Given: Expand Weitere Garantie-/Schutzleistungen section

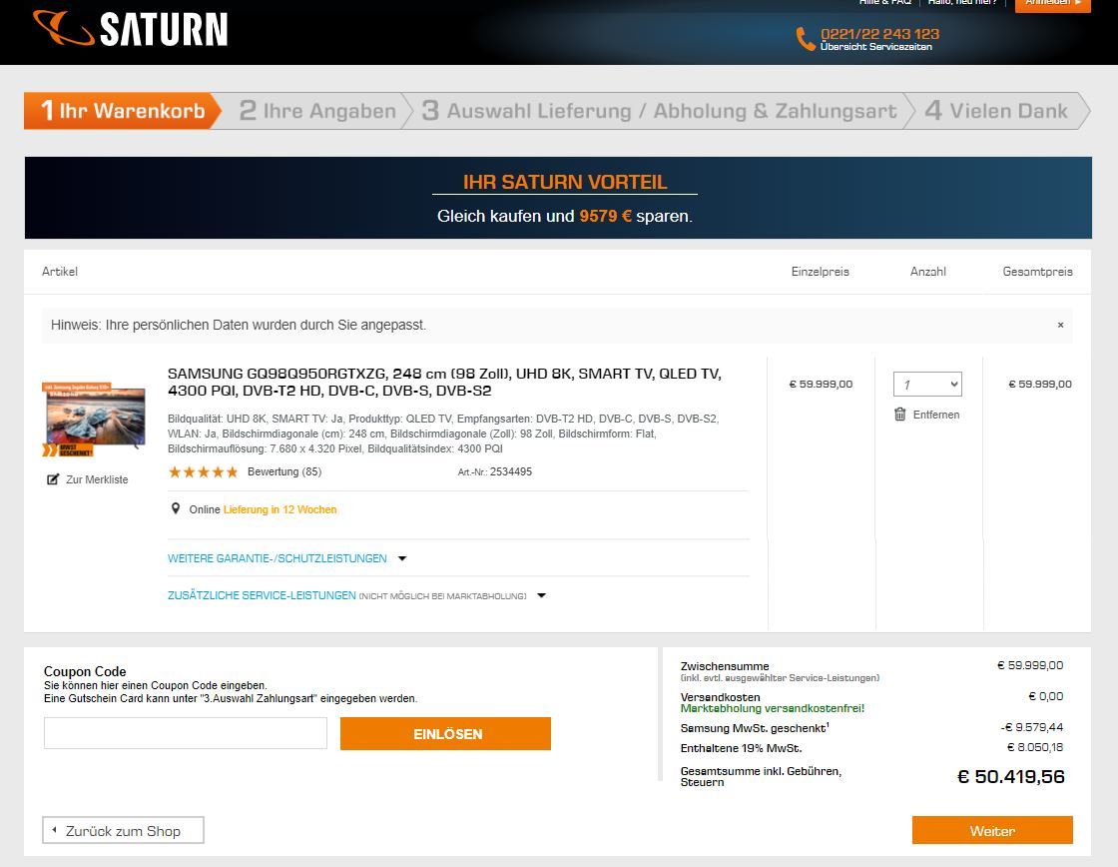Looking at the screenshot, I should (x=286, y=558).
